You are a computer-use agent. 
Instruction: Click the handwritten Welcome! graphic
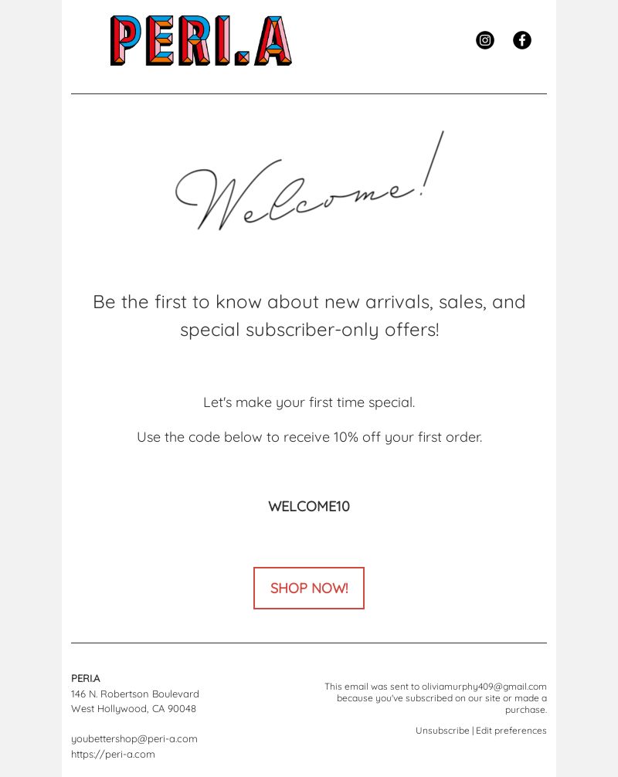point(309,181)
